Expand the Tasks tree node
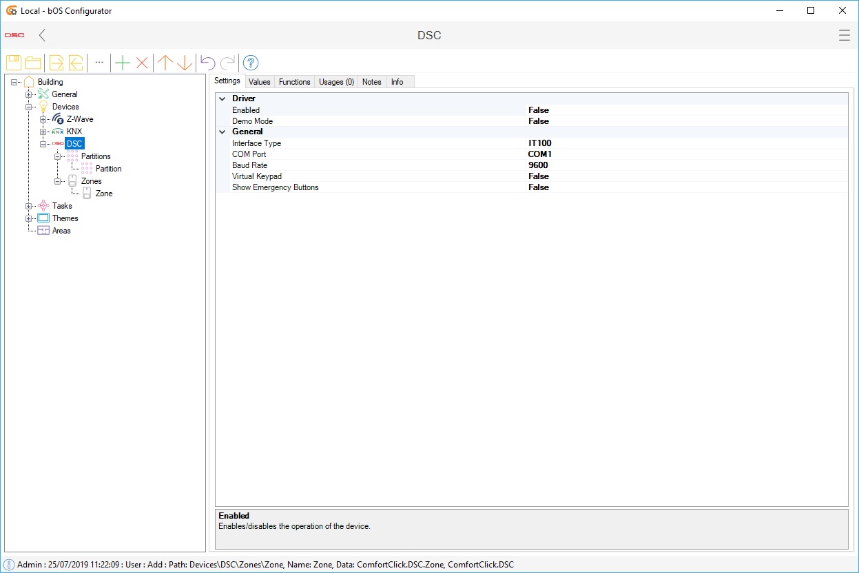The image size is (859, 573). click(29, 206)
